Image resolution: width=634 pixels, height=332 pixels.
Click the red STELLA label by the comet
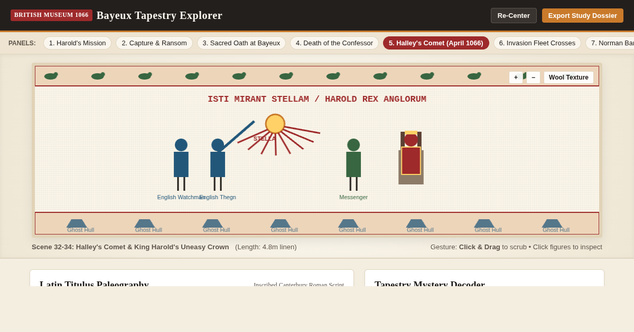tap(264, 139)
